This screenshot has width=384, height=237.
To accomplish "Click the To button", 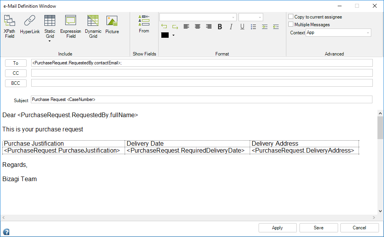I will pyautogui.click(x=16, y=63).
